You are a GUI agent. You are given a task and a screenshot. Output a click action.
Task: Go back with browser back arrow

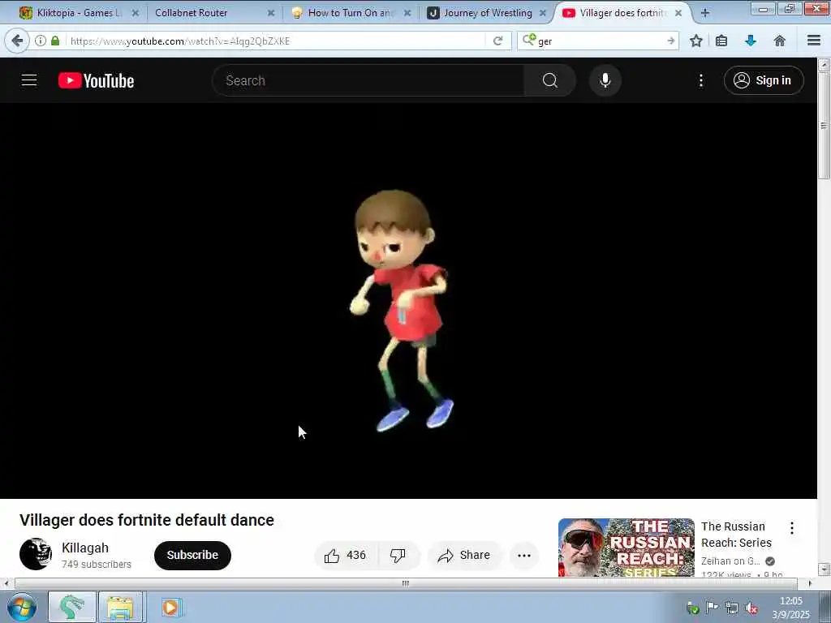coord(17,41)
